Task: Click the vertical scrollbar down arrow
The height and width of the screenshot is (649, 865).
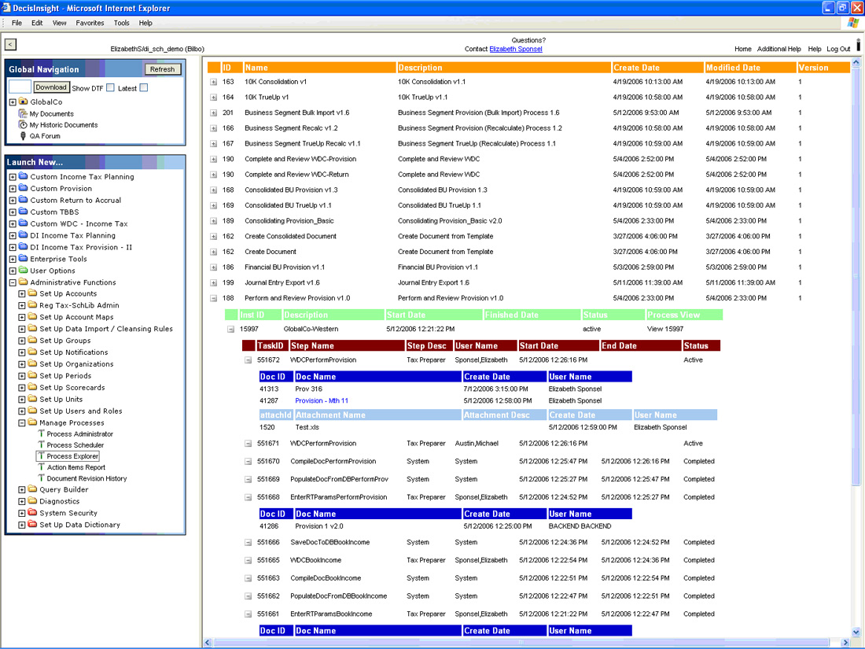Action: point(856,632)
